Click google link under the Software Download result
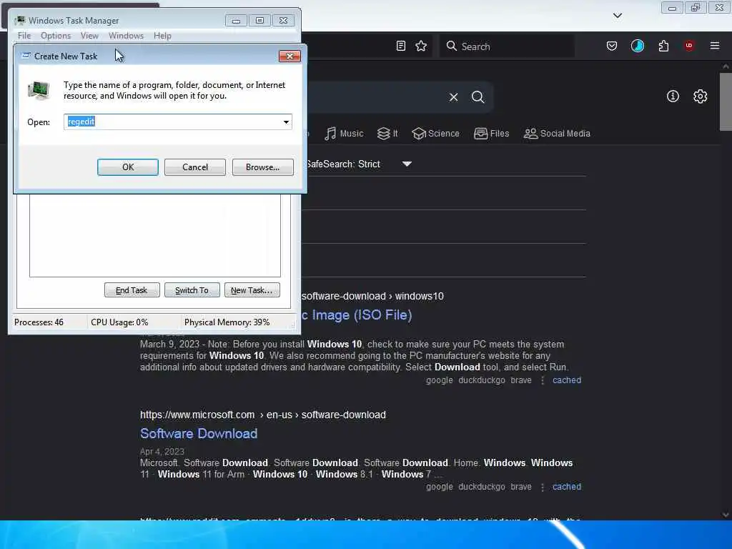Viewport: 732px width, 549px height. pos(440,486)
